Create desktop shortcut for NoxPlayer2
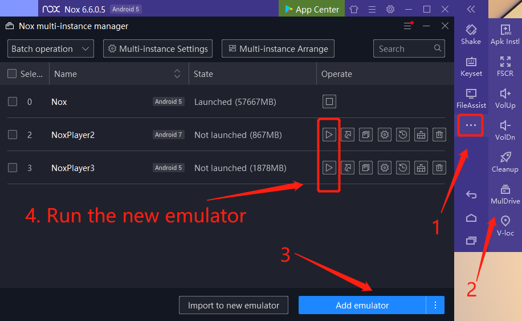 tap(348, 135)
